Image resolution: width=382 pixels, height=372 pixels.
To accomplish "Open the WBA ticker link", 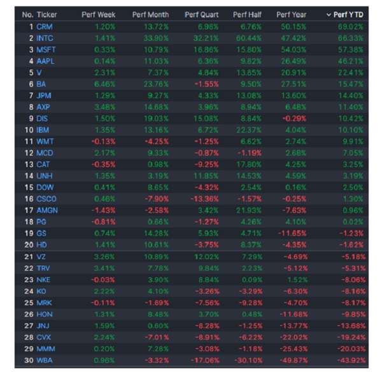I will 45,360.
